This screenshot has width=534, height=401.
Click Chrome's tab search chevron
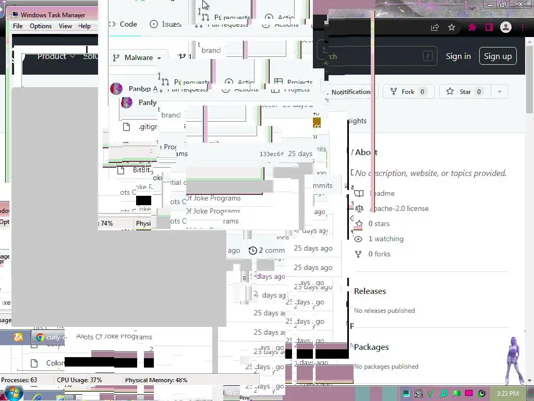pos(471,8)
